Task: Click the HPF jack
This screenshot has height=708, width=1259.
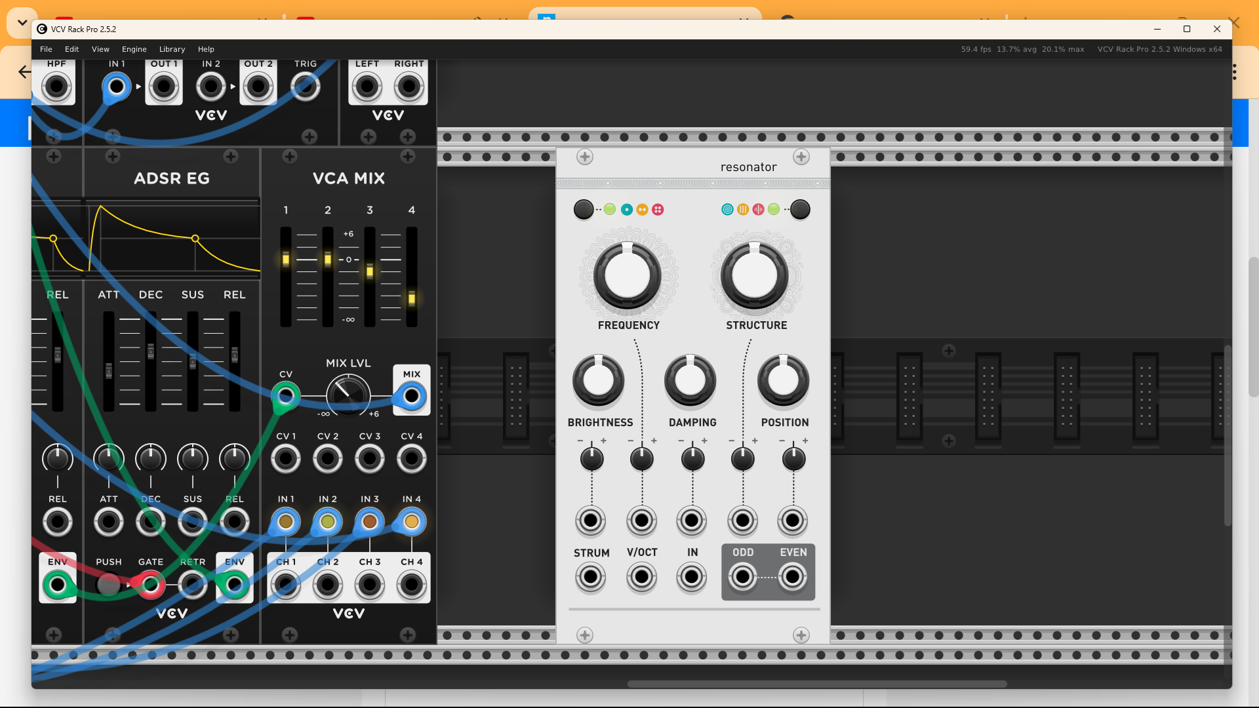Action: click(x=57, y=86)
